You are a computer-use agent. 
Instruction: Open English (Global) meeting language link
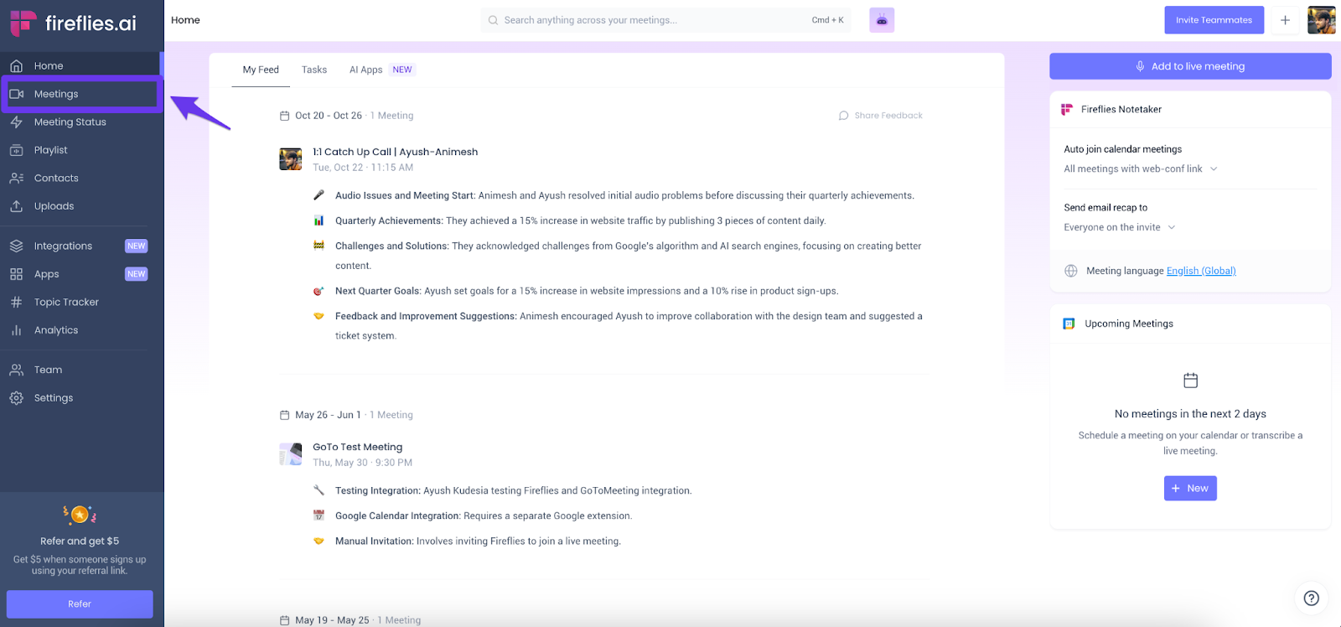point(1201,271)
